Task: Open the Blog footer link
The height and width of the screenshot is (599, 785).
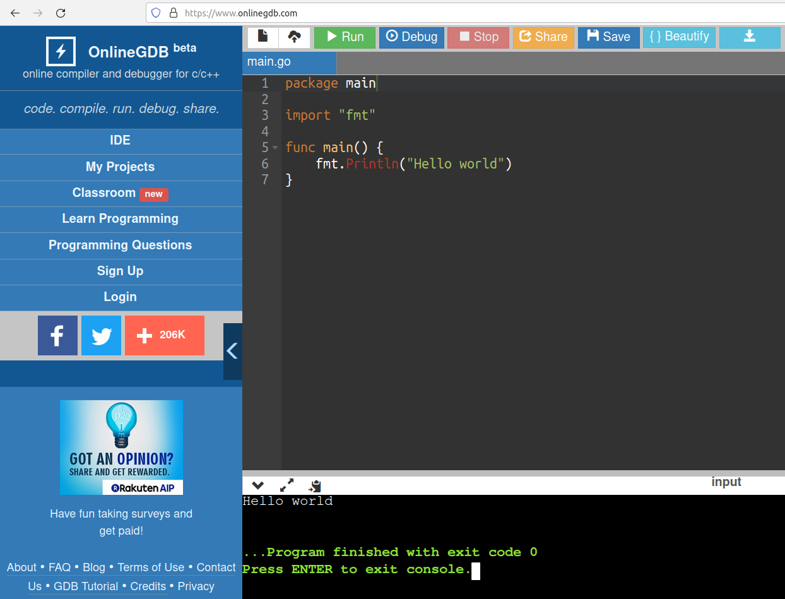Action: 94,567
